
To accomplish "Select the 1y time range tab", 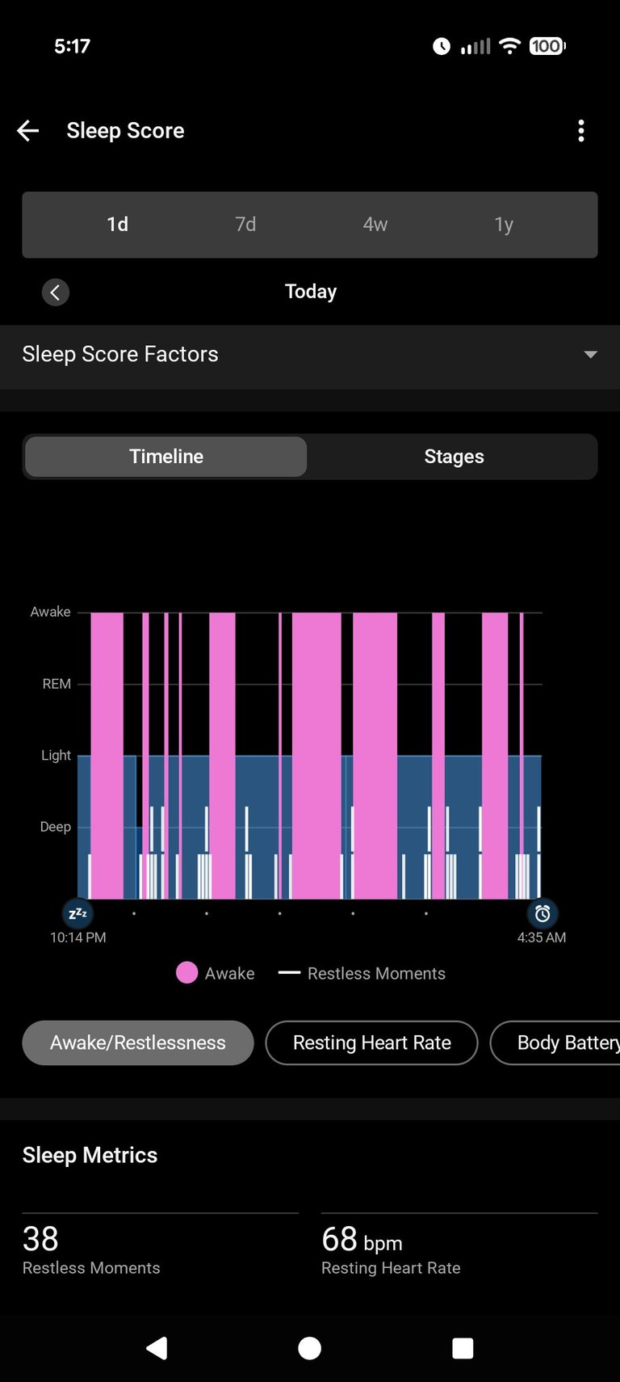I will [x=504, y=224].
